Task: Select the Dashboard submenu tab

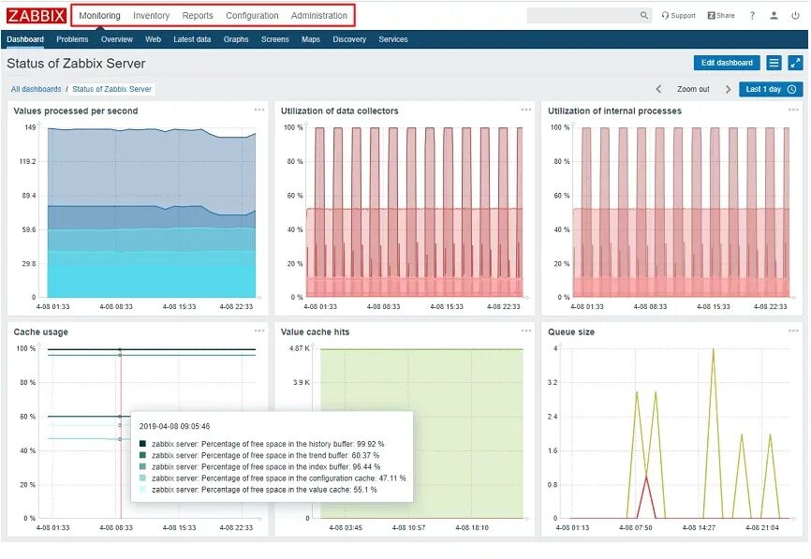Action: [x=25, y=39]
